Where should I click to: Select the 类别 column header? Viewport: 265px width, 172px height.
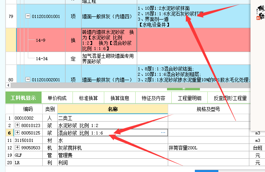tap(50, 109)
